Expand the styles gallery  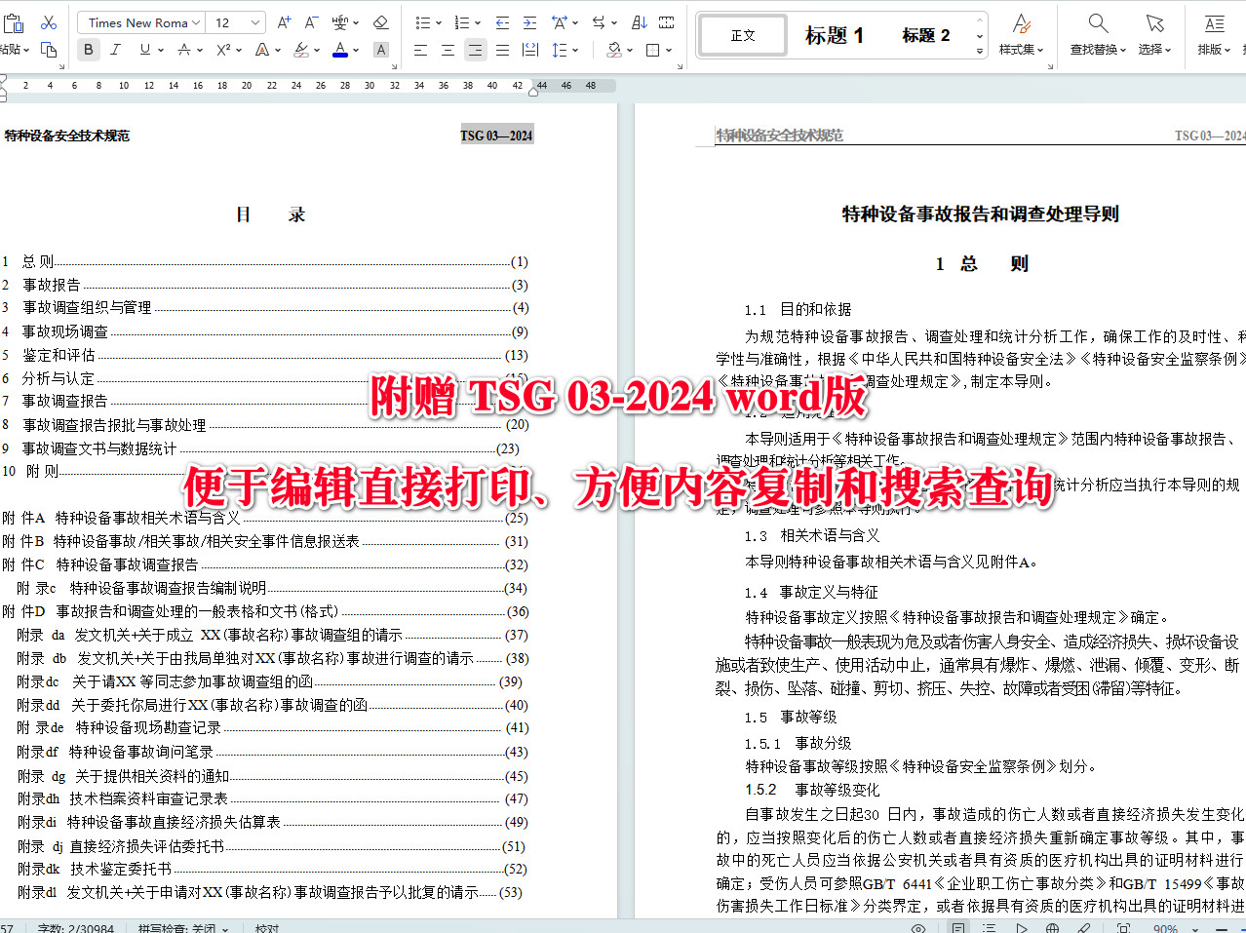point(980,51)
